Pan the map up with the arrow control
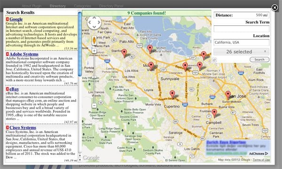Image resolution: width=282 pixels, height=169 pixels. [94, 18]
